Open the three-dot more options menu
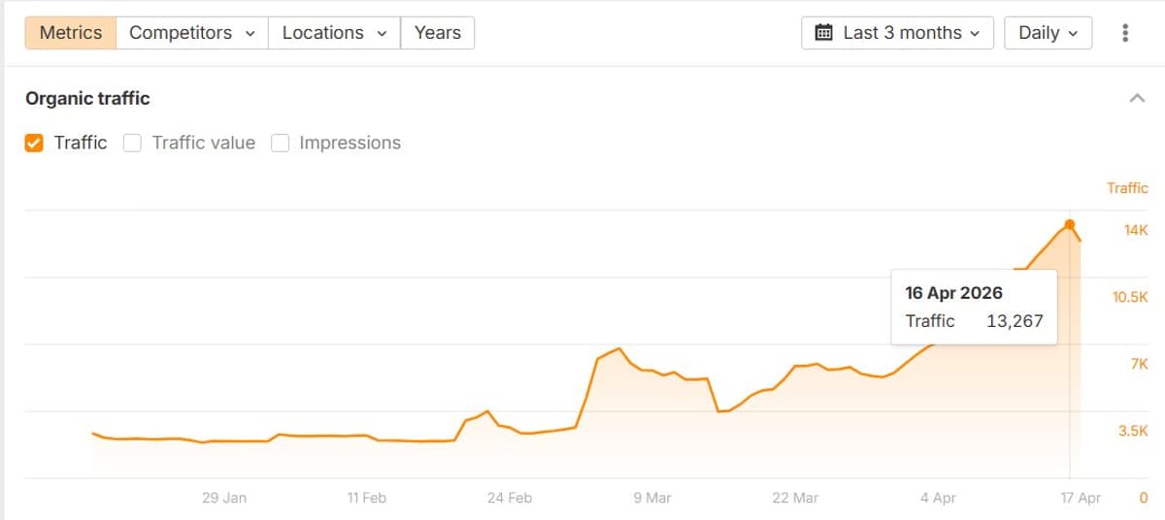The height and width of the screenshot is (520, 1165). (x=1125, y=33)
